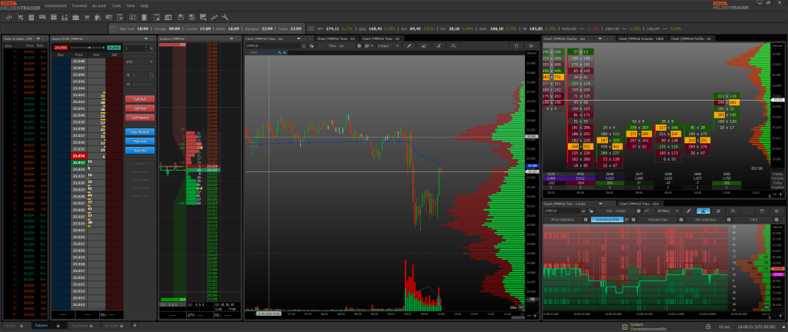Viewport: 788px width, 332px height.
Task: Toggle the Volume profile button in the tick chart
Action: (x=607, y=219)
